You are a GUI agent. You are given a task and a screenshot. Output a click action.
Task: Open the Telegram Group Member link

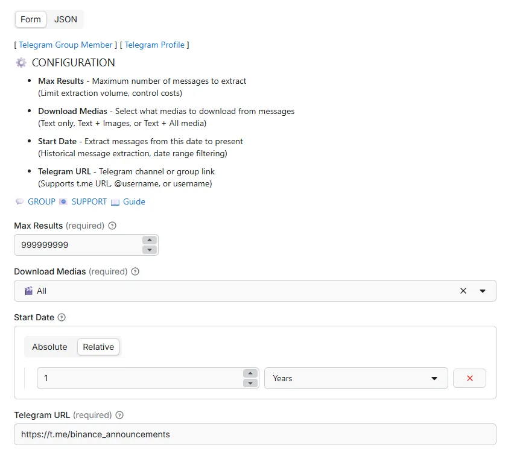[x=66, y=45]
